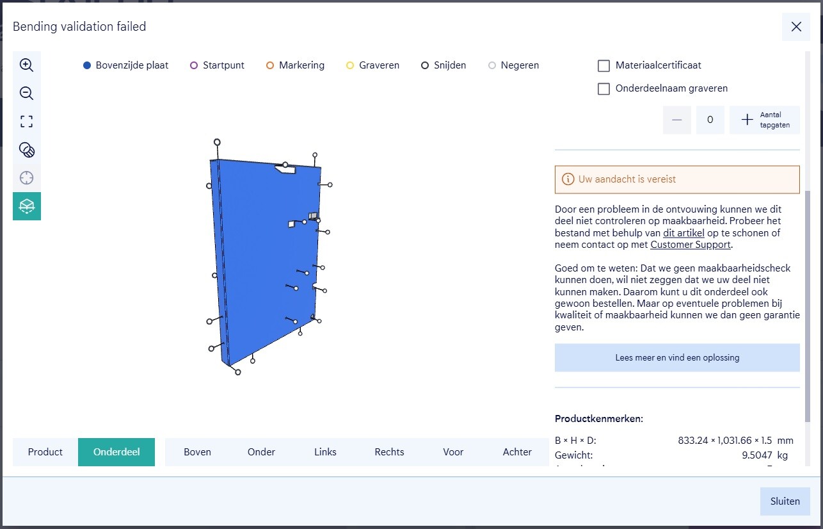Click the overlapping circles view icon
The width and height of the screenshot is (823, 529).
[26, 150]
